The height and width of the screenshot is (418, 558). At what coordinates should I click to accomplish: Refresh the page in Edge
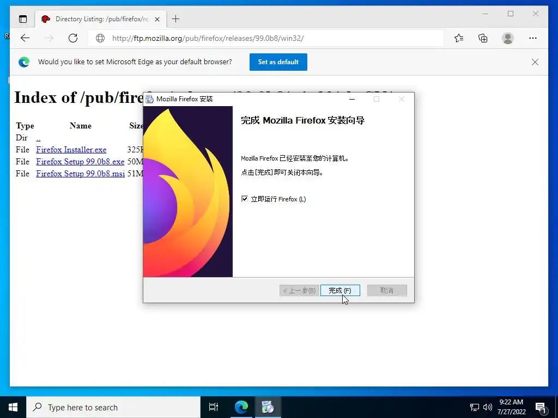pyautogui.click(x=73, y=38)
